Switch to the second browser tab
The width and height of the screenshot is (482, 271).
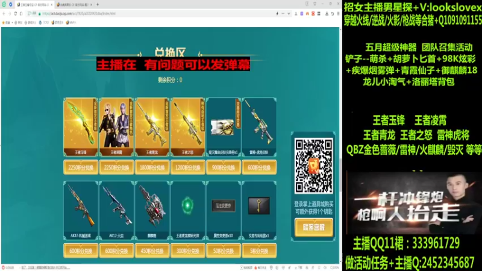(x=73, y=5)
